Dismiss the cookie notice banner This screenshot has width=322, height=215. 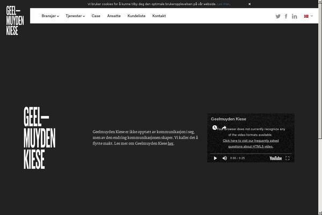tap(250, 4)
